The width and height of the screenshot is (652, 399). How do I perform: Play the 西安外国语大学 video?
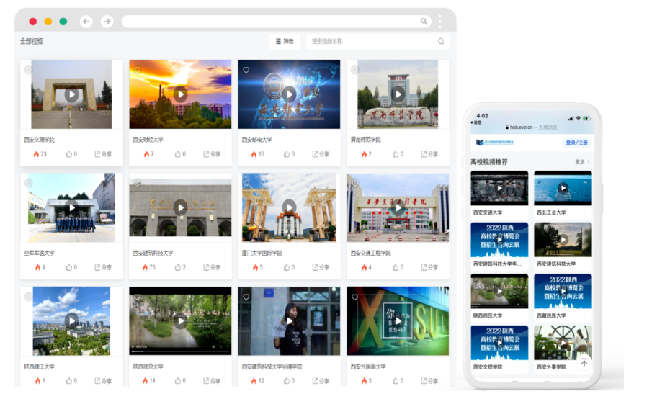398,321
